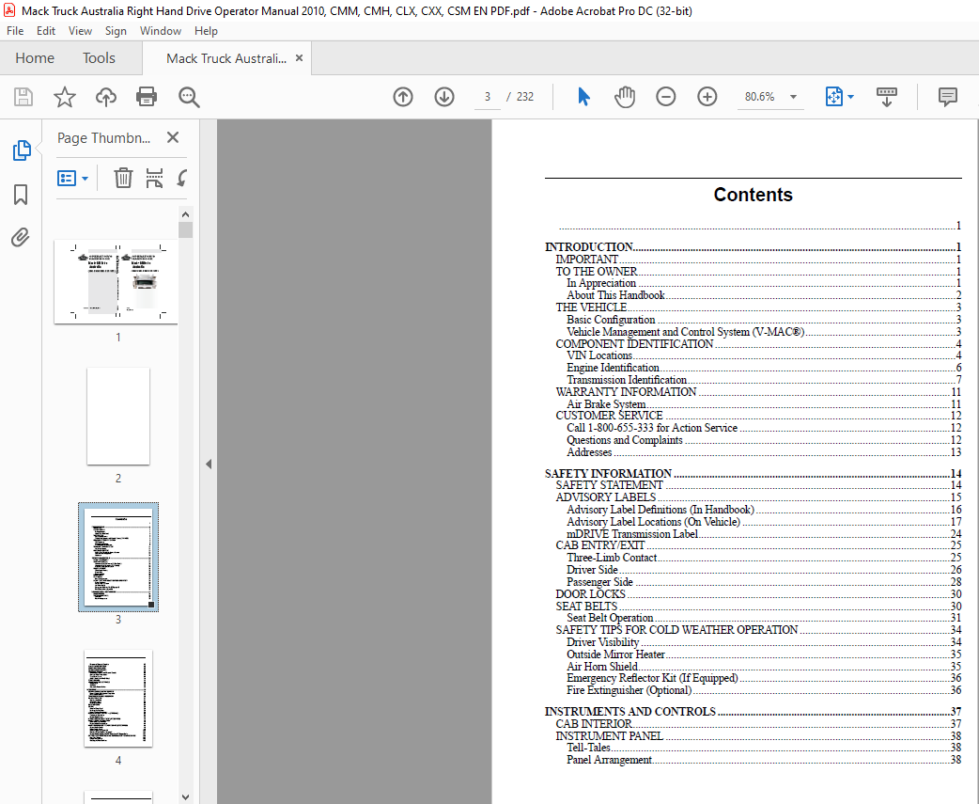The image size is (979, 804).
Task: Collapse the navigation pane arrow
Action: click(x=209, y=464)
